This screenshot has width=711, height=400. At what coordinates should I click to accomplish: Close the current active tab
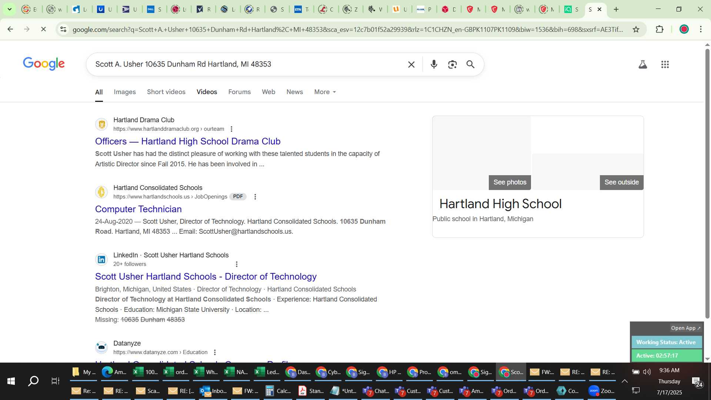pos(600,9)
